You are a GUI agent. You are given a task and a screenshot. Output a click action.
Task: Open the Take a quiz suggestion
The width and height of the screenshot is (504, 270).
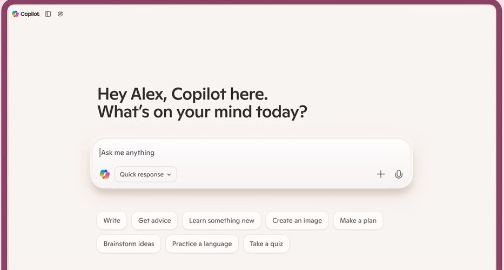[266, 244]
